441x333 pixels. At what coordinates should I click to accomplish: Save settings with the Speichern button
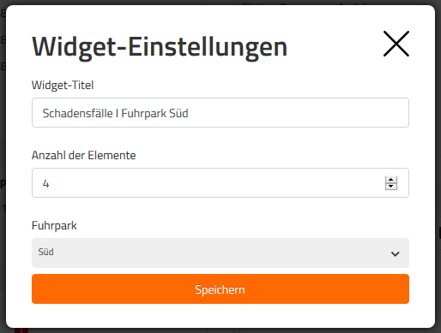(220, 289)
